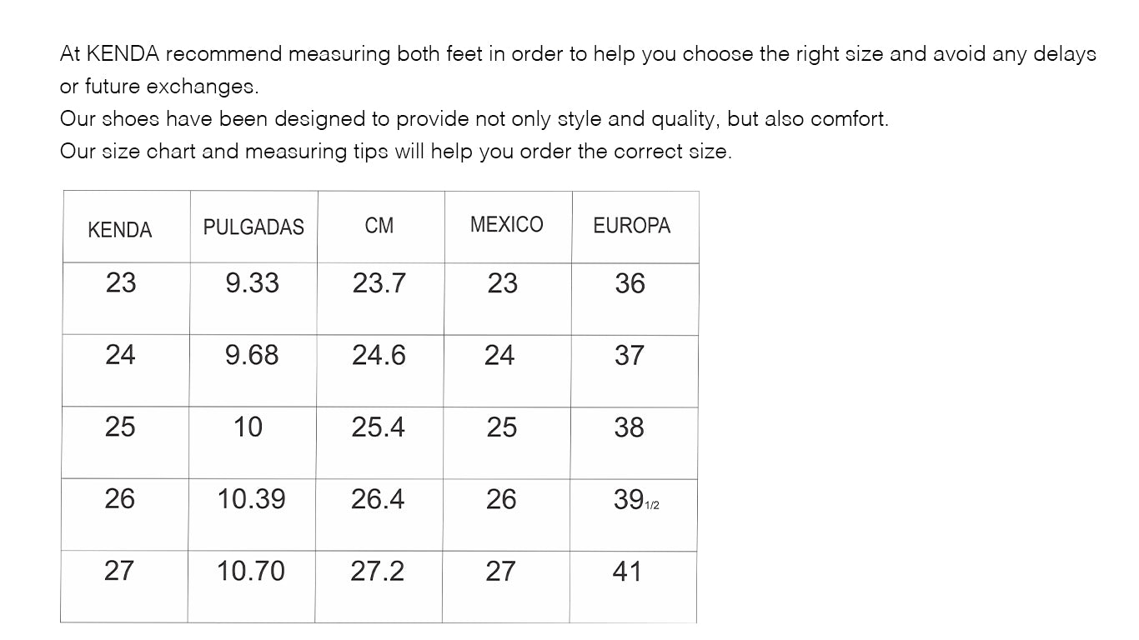Click the KENDA column header
Screen dimensions: 1139x640
point(120,230)
